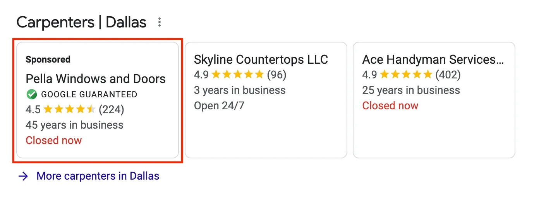This screenshot has width=539, height=197.
Task: Click the GOOGLE GUARANTEED text label
Action: (x=89, y=94)
